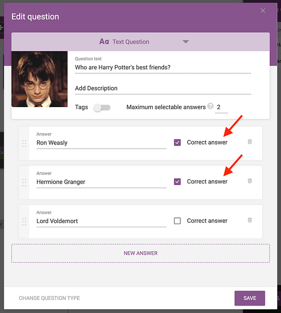281x313 pixels.
Task: Click the dropdown arrow next to Text Question
Action: 186,42
